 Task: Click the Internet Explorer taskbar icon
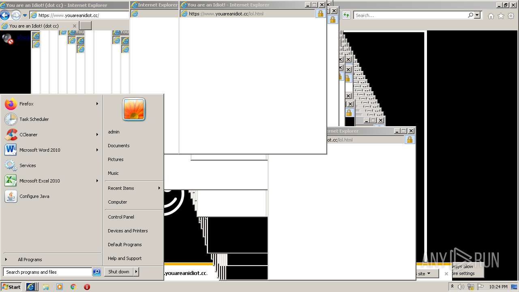pos(31,287)
